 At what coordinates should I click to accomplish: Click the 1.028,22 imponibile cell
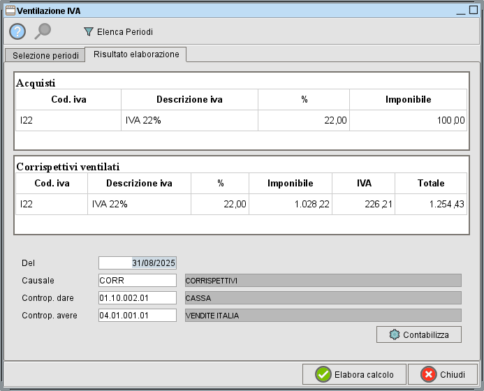click(291, 205)
